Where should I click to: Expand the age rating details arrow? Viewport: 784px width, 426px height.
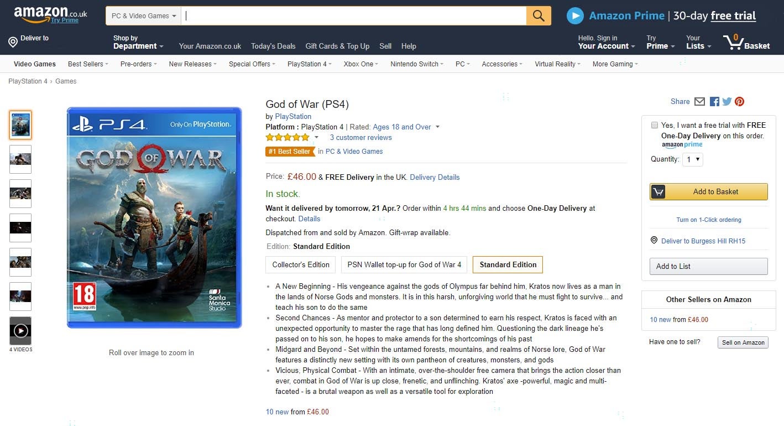(x=437, y=127)
